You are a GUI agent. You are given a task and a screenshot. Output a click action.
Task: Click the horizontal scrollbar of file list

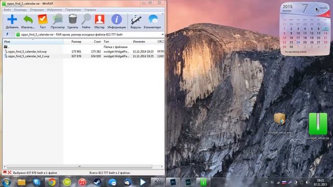click(x=80, y=167)
